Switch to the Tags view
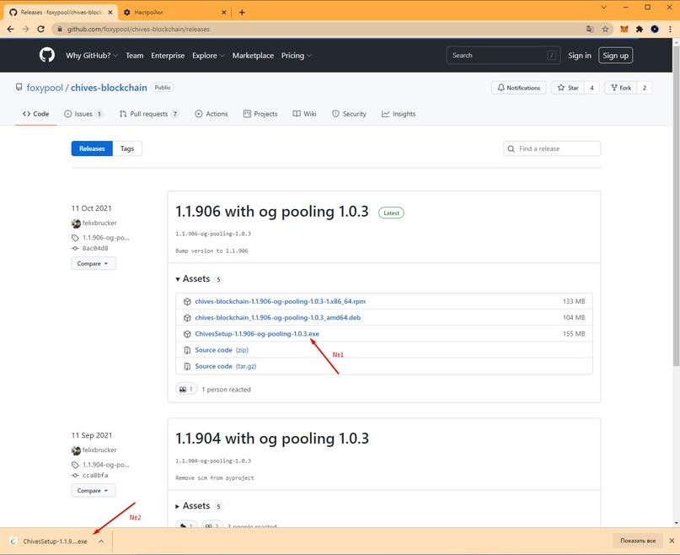This screenshot has width=680, height=555. (x=127, y=148)
